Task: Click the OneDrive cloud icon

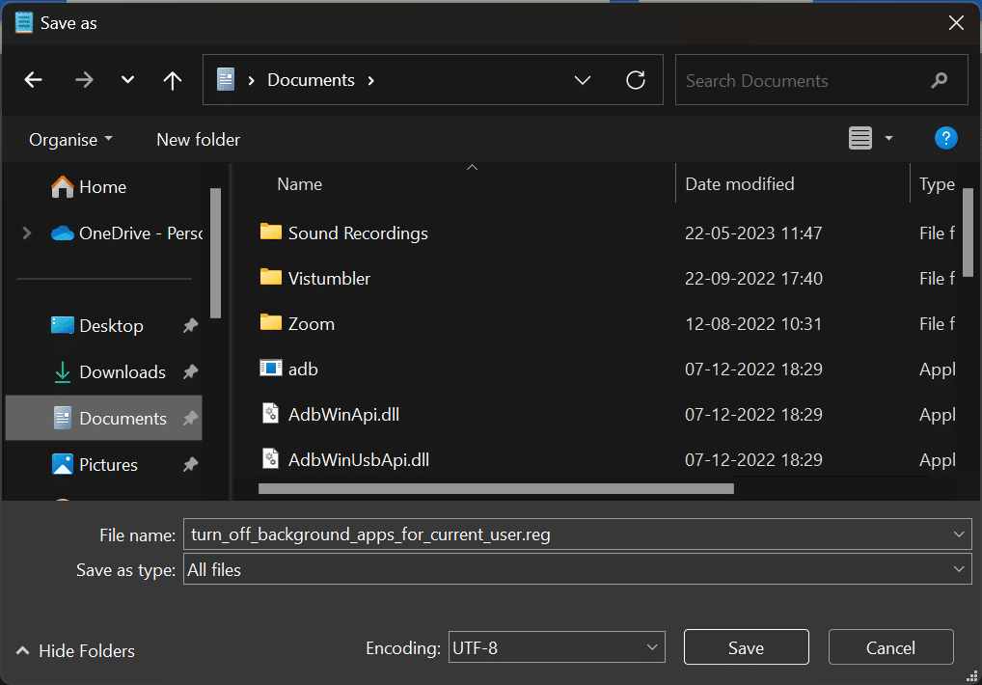Action: (x=62, y=233)
